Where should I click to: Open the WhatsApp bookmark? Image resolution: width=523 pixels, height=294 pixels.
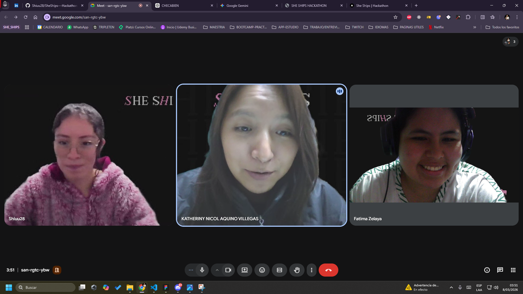[x=78, y=27]
